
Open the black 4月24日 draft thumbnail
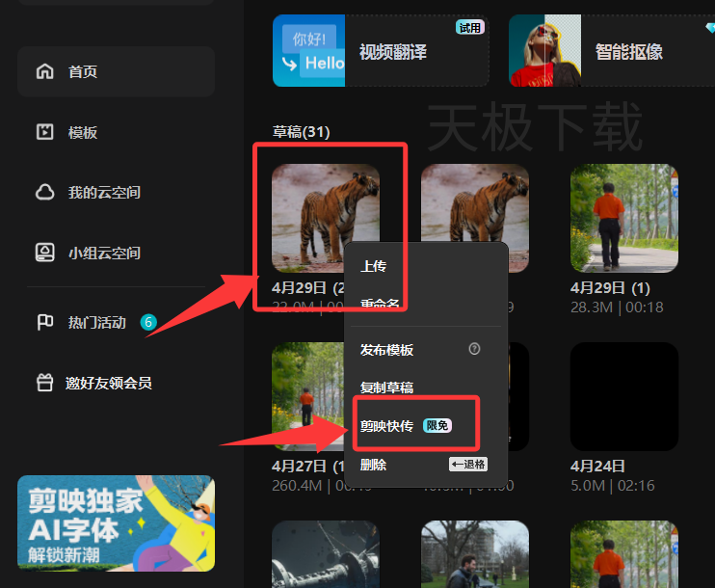pyautogui.click(x=624, y=396)
